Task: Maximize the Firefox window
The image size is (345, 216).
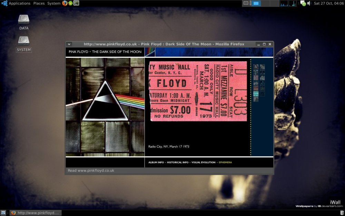Action: pos(264,44)
